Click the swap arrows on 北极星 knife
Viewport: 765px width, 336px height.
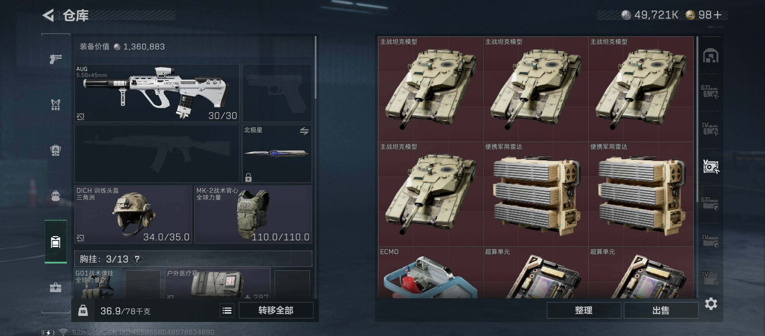click(x=304, y=131)
